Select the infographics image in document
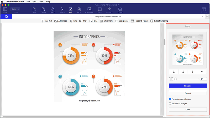Image resolution: width=210 pixels, height=118 pixels. [89, 67]
